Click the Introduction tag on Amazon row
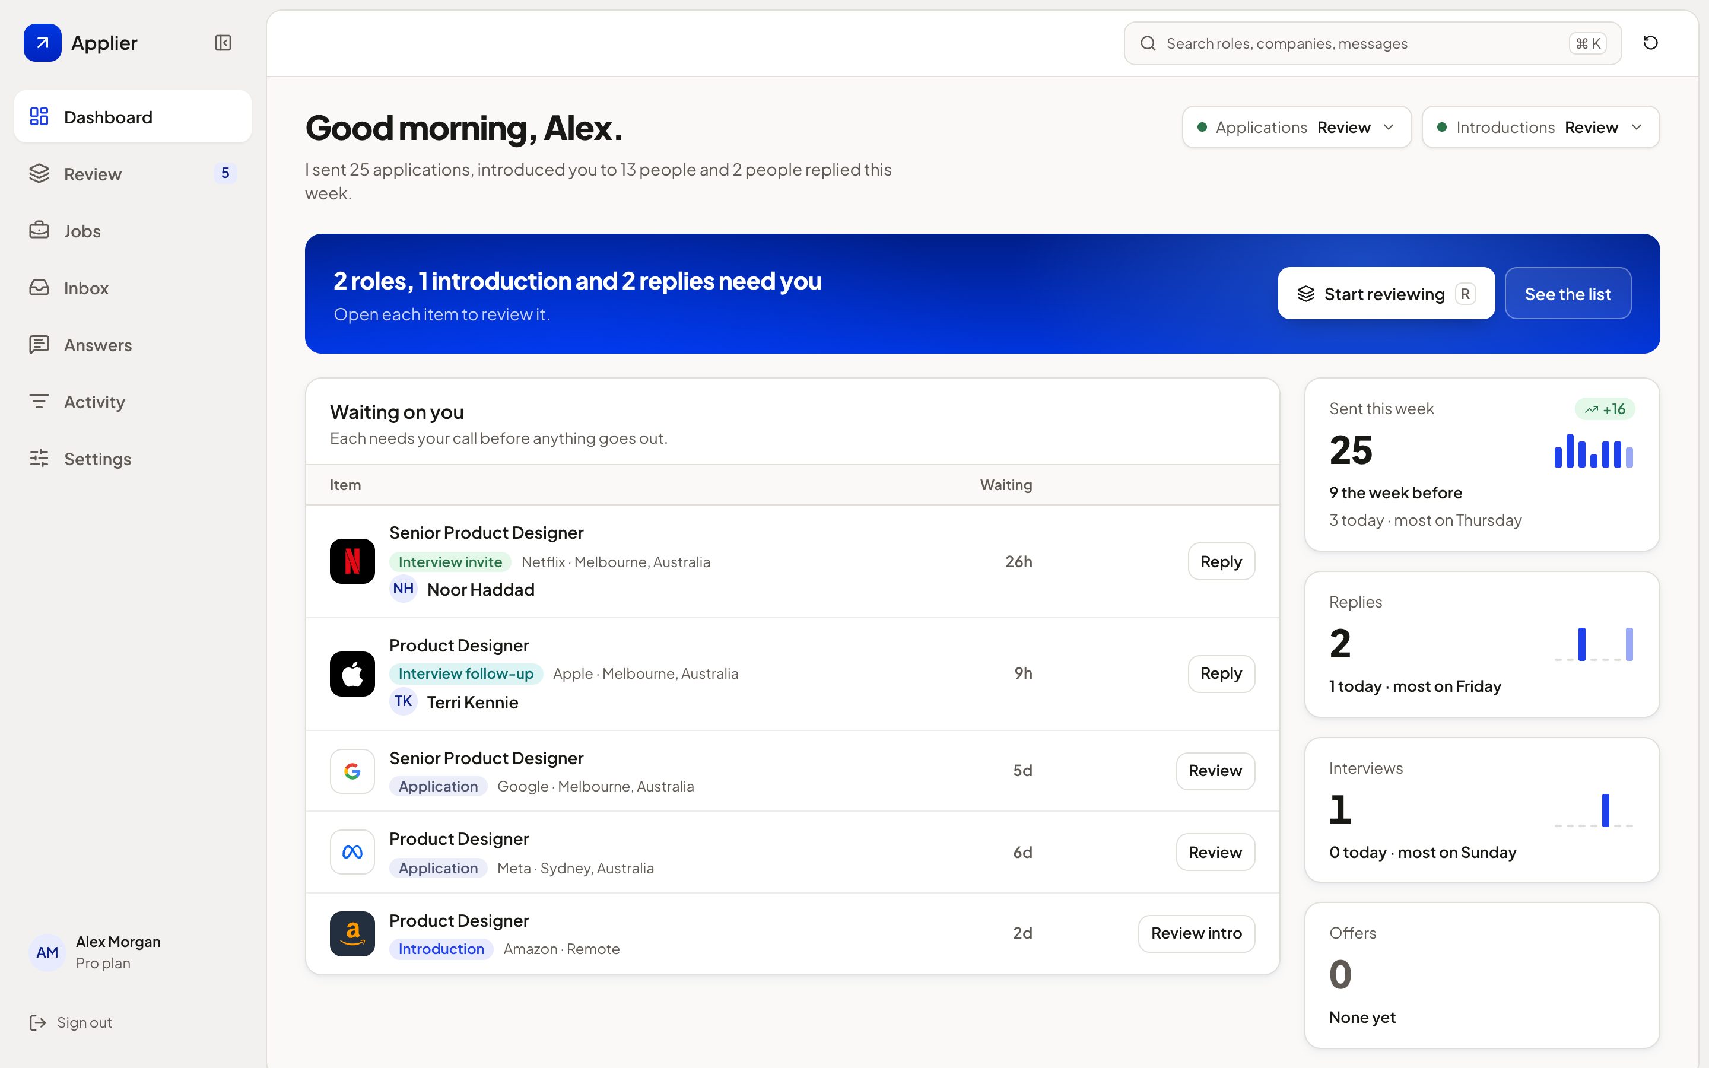This screenshot has width=1709, height=1068. tap(441, 949)
